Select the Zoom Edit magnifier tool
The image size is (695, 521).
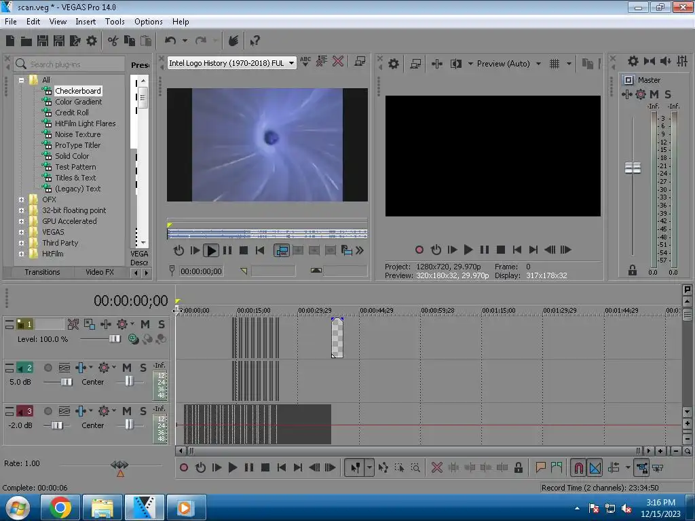click(x=415, y=467)
